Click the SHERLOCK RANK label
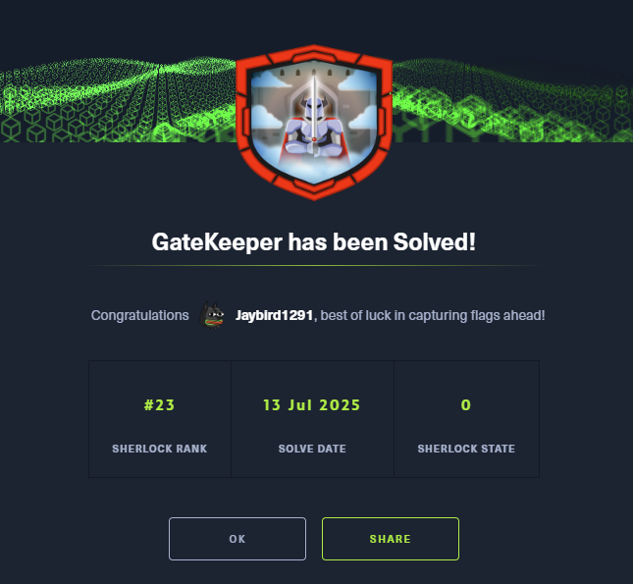The height and width of the screenshot is (584, 633). click(x=159, y=449)
